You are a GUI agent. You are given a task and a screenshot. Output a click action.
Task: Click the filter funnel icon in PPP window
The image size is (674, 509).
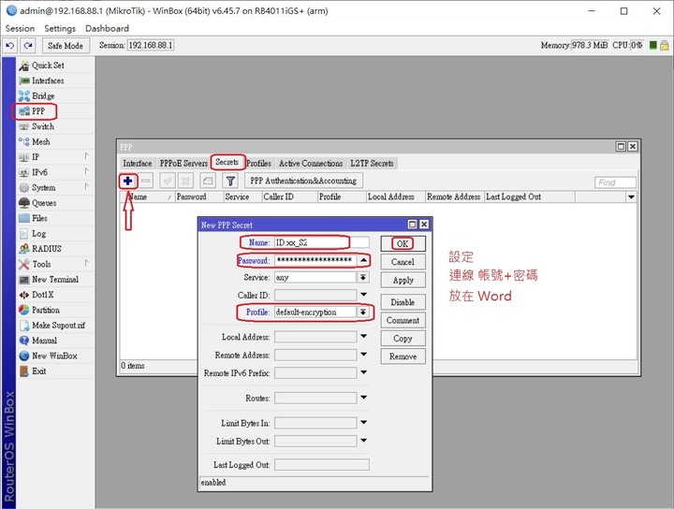230,181
